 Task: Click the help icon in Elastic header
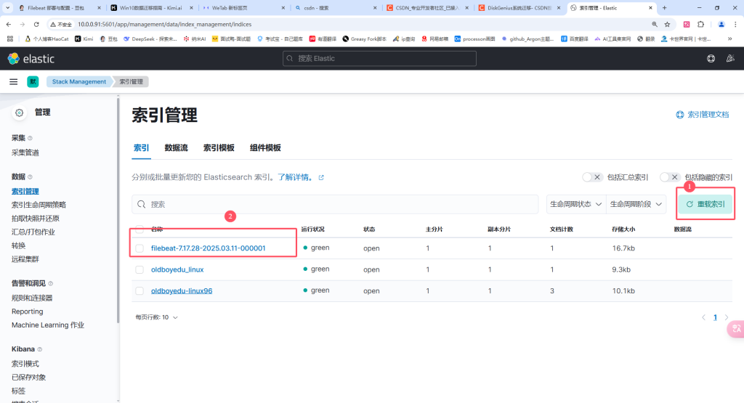710,58
